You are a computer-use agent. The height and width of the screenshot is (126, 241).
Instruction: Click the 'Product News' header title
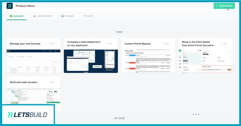tap(25, 6)
